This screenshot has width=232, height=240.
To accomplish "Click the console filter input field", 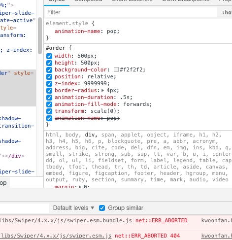I will 25,208.
